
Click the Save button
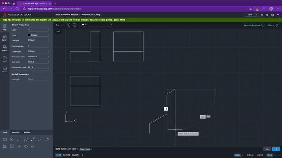tap(250, 15)
